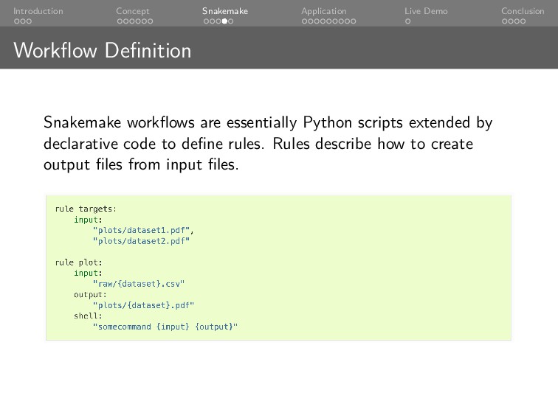Select the Snakemake section label

tap(225, 11)
